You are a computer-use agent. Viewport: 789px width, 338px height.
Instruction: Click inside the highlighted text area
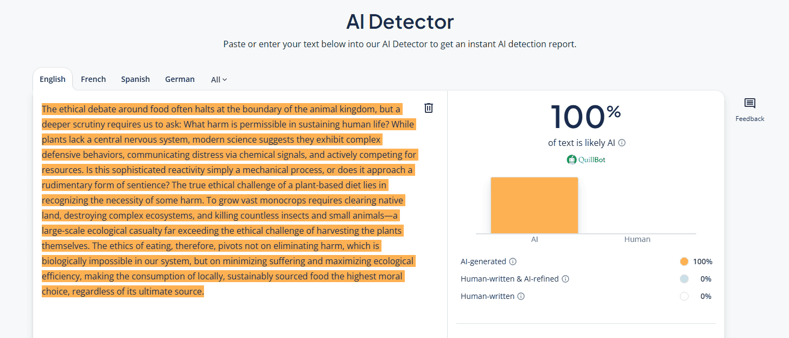pyautogui.click(x=228, y=201)
